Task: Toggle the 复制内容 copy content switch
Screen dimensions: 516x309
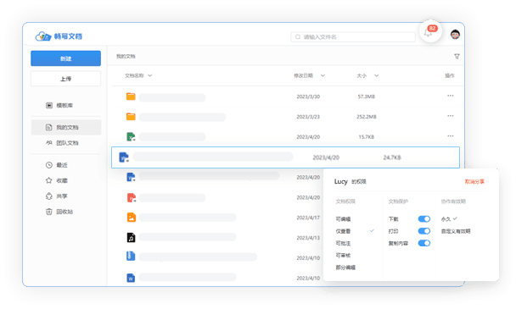Action: (424, 243)
